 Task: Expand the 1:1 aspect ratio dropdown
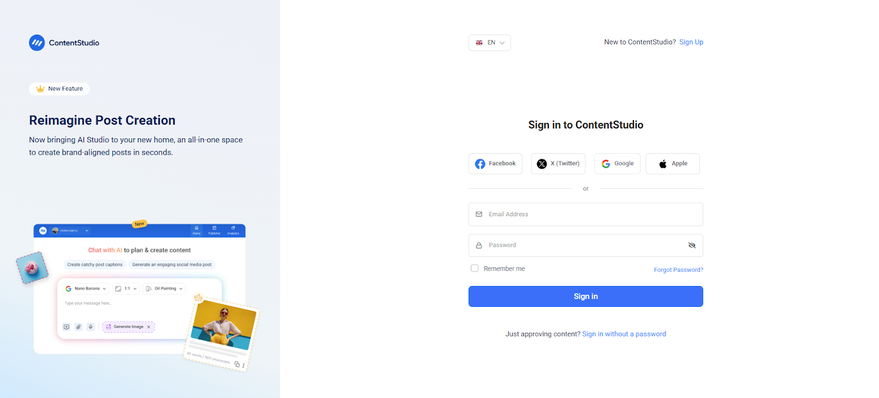click(x=126, y=288)
